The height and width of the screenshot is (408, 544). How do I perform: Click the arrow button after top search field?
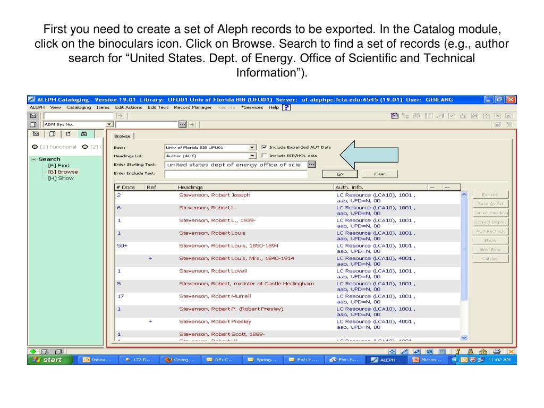(x=121, y=116)
